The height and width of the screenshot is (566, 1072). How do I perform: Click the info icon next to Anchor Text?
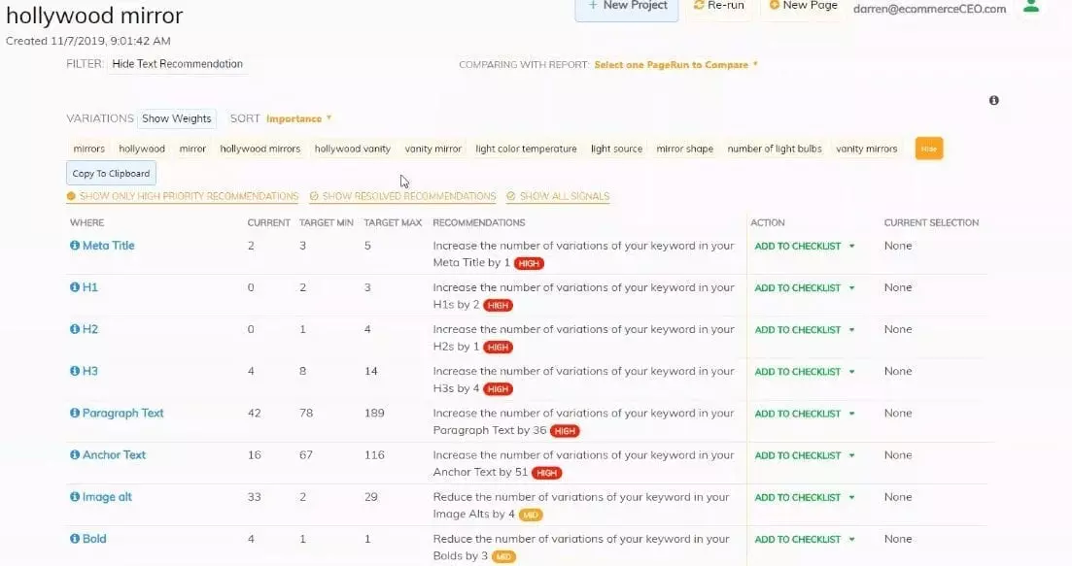click(75, 454)
